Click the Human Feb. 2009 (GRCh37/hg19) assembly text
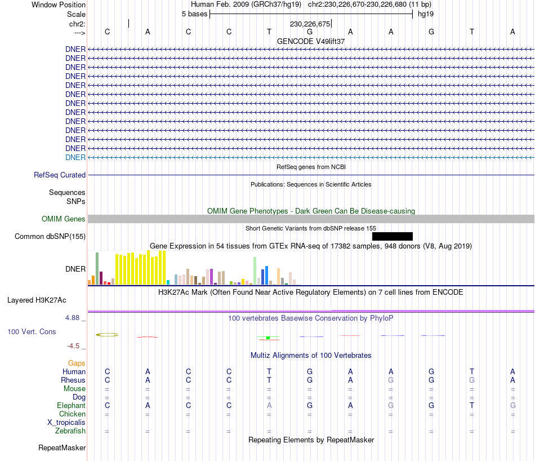This screenshot has width=535, height=461. (246, 5)
